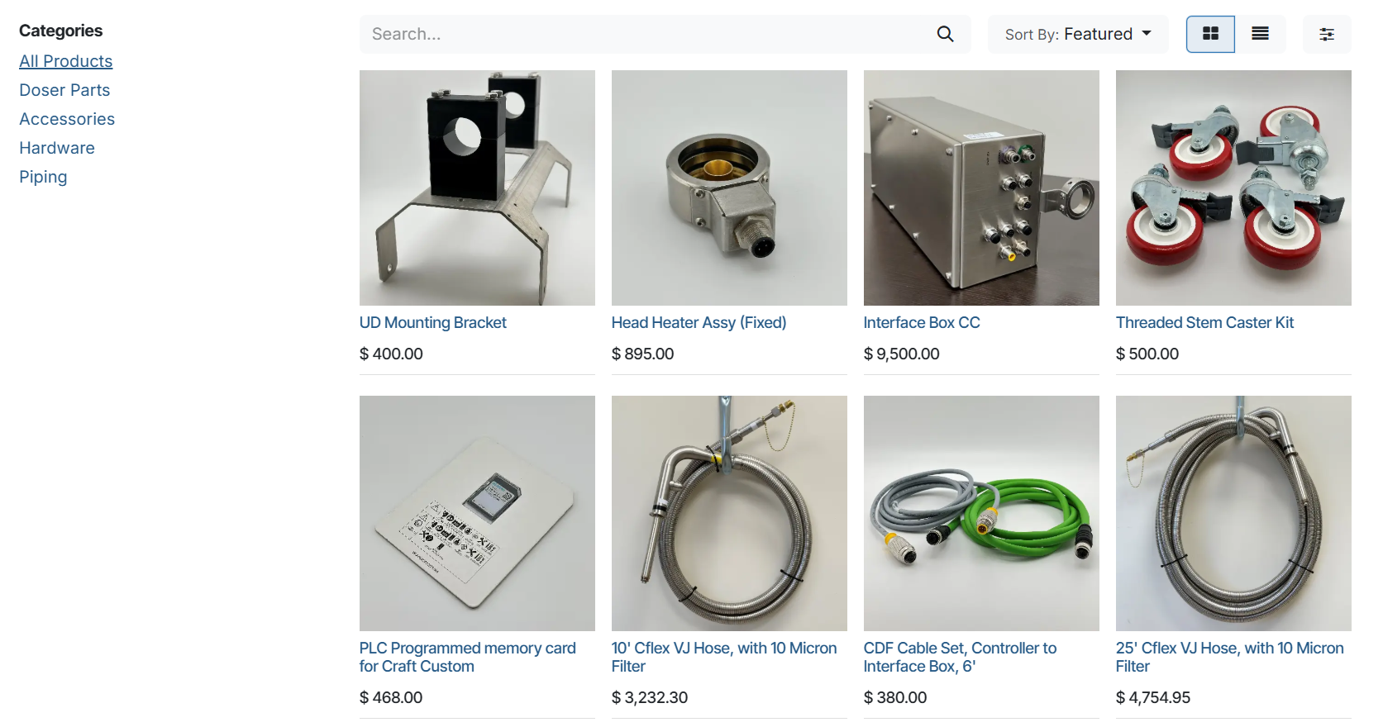1383x727 pixels.
Task: Click the Head Heater Assy (Fixed) title
Action: click(x=699, y=323)
